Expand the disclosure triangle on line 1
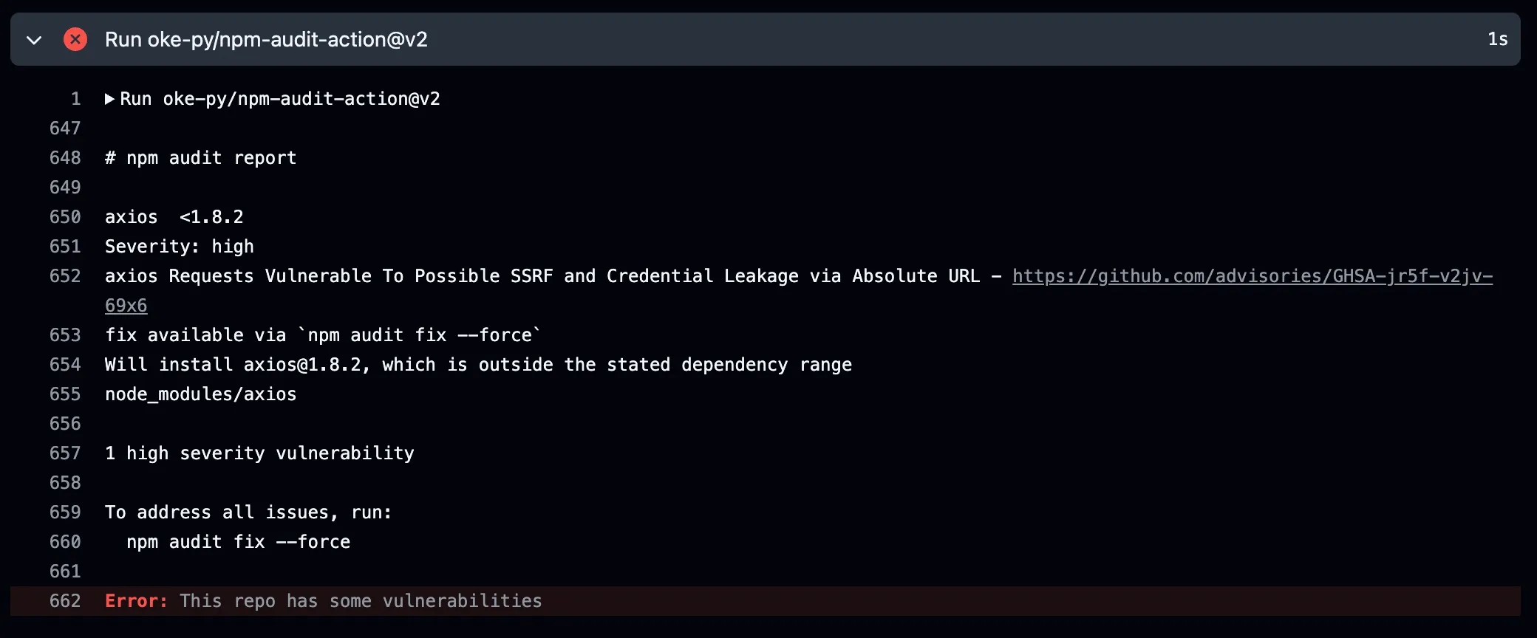This screenshot has width=1537, height=638. tap(109, 97)
